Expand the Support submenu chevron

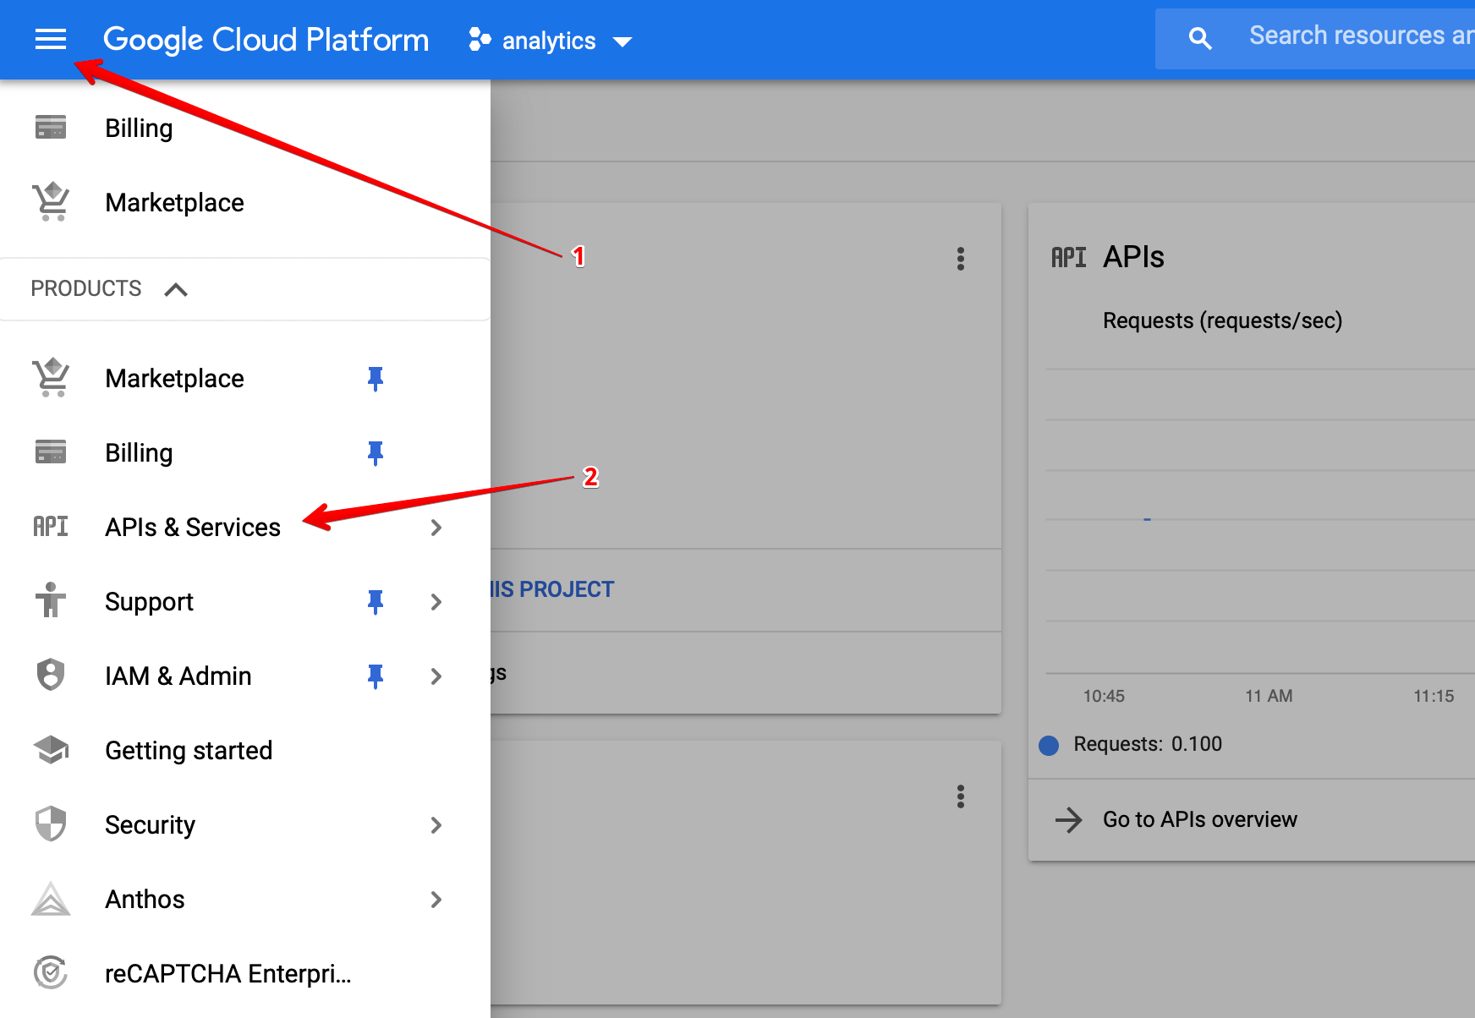(436, 602)
